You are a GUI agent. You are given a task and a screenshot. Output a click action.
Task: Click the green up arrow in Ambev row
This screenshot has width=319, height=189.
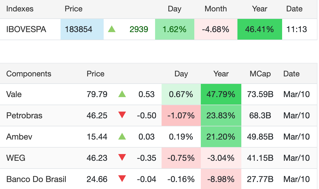[x=122, y=136]
